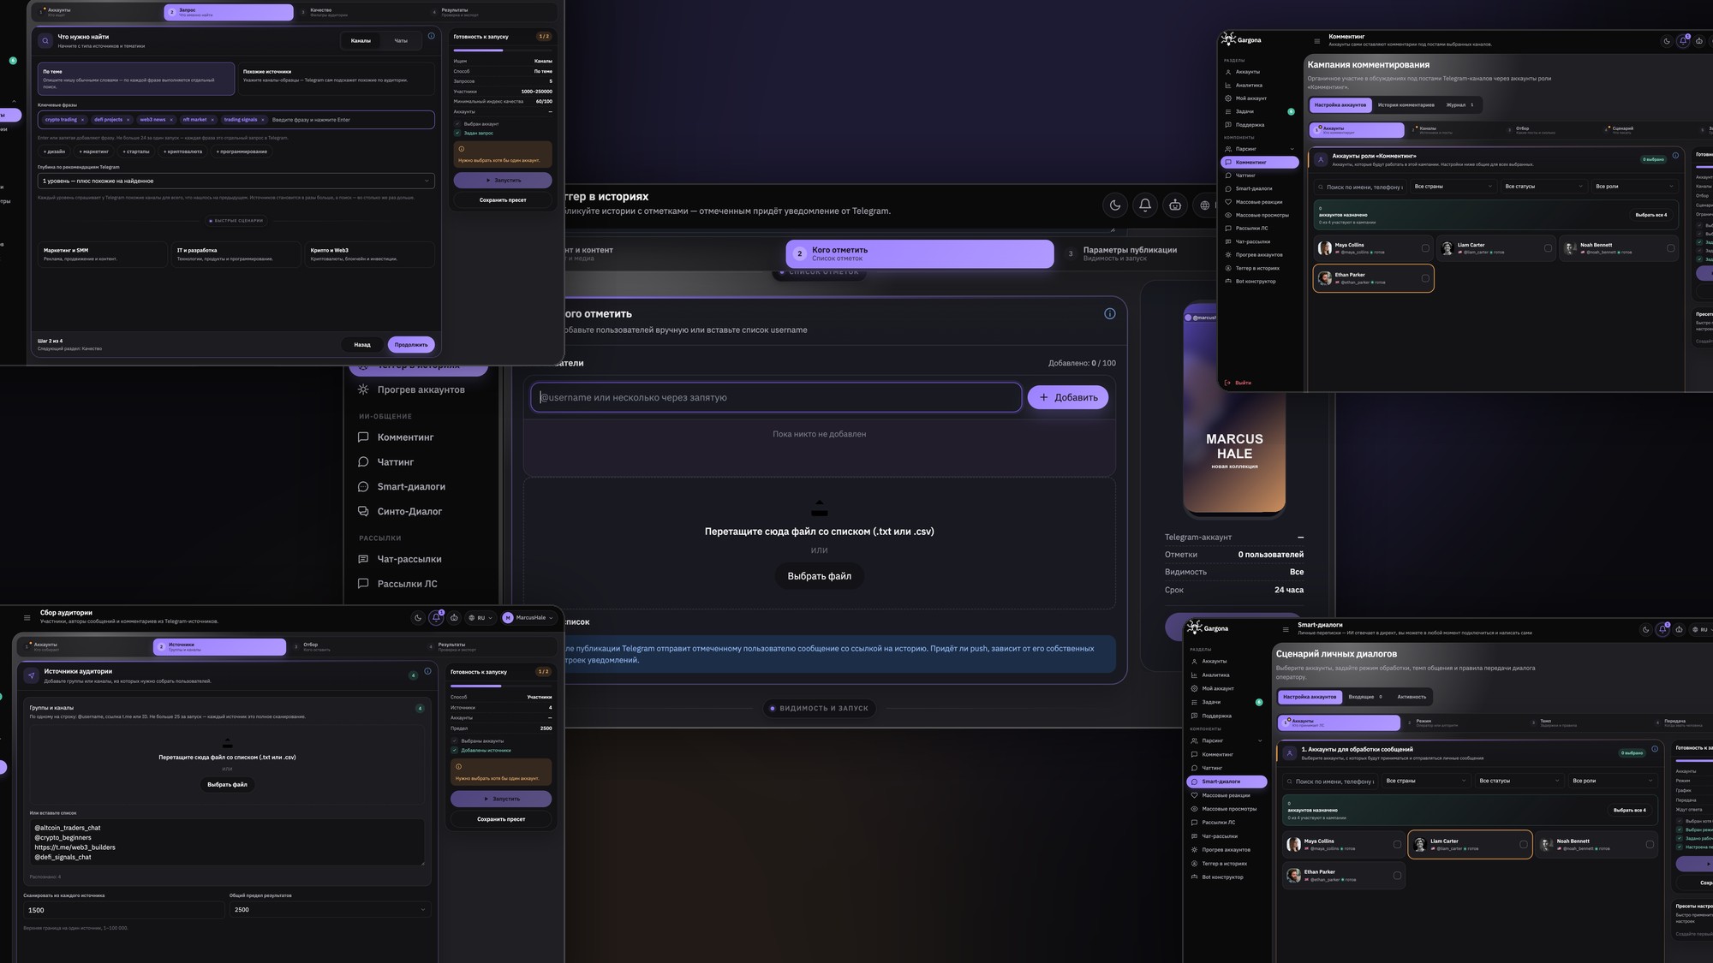The image size is (1713, 963).
Task: Open notifications bell in Комментинг window header
Action: (1683, 41)
